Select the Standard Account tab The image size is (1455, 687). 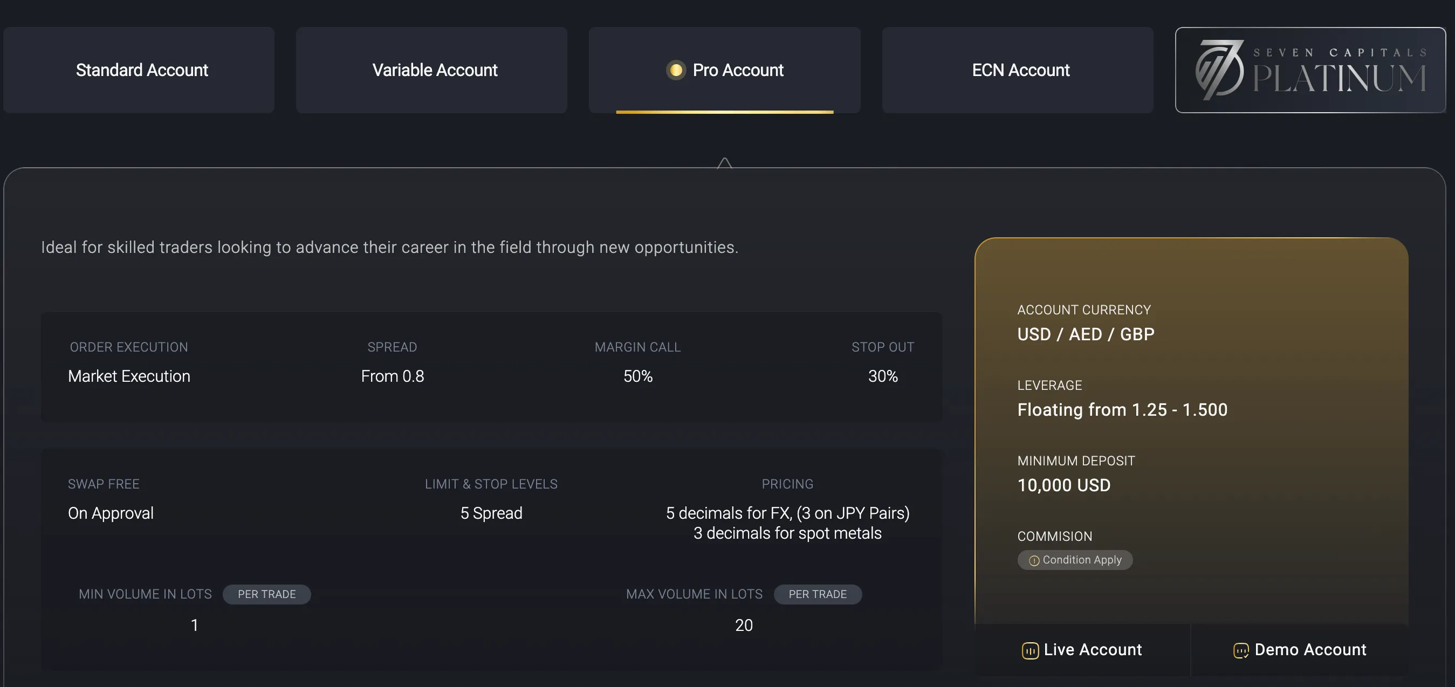[x=139, y=70]
